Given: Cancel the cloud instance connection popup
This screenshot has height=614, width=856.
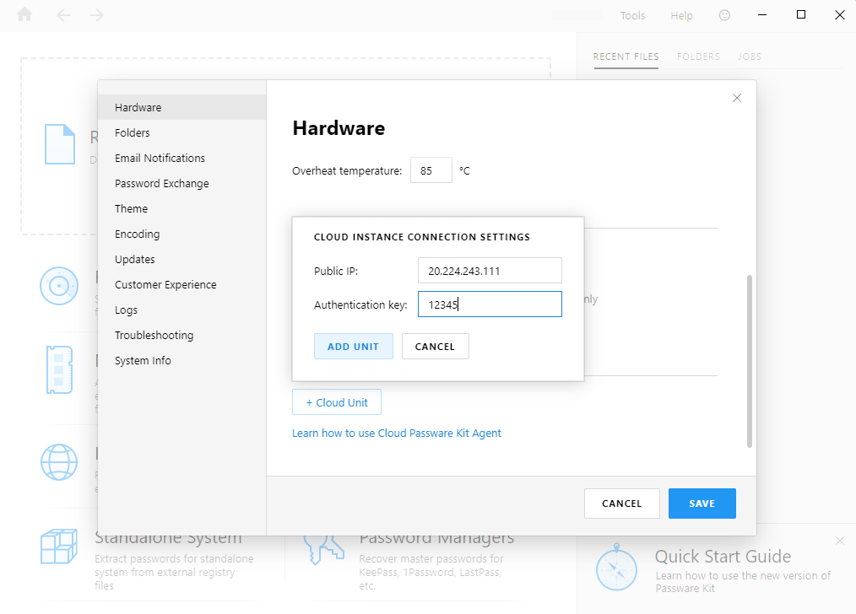Looking at the screenshot, I should [435, 347].
